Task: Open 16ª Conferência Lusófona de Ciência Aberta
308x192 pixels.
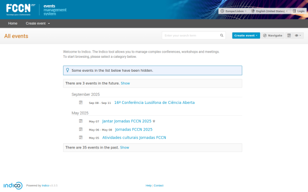Action: pos(155,102)
